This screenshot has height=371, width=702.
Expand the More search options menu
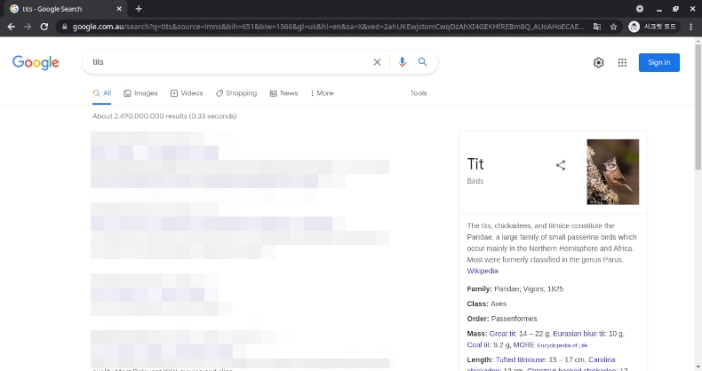click(322, 93)
